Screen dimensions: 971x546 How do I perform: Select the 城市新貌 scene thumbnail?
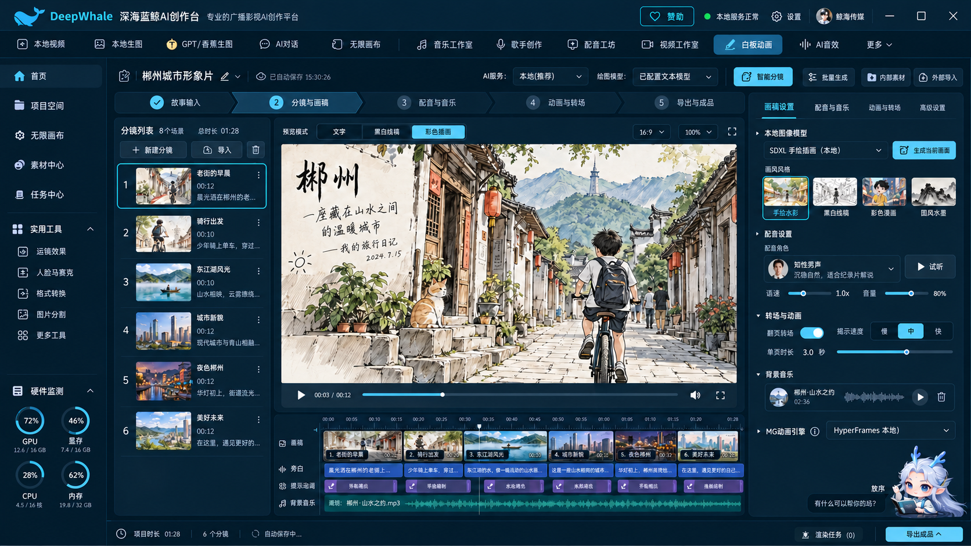click(163, 331)
